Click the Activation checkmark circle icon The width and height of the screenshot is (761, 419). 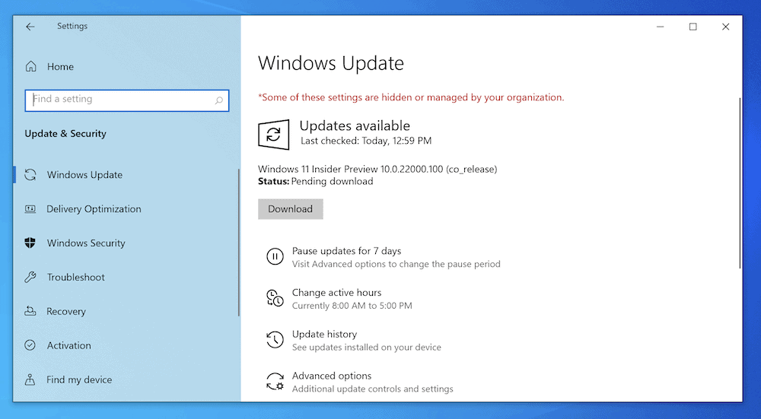(x=30, y=345)
